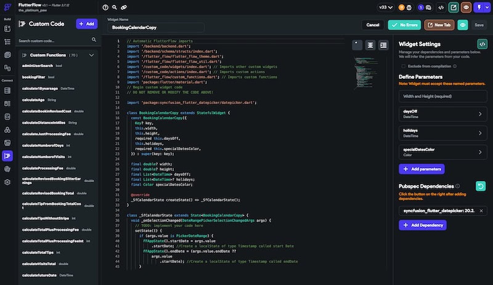Toggle the teal eye preview button next to Save

tap(463, 25)
